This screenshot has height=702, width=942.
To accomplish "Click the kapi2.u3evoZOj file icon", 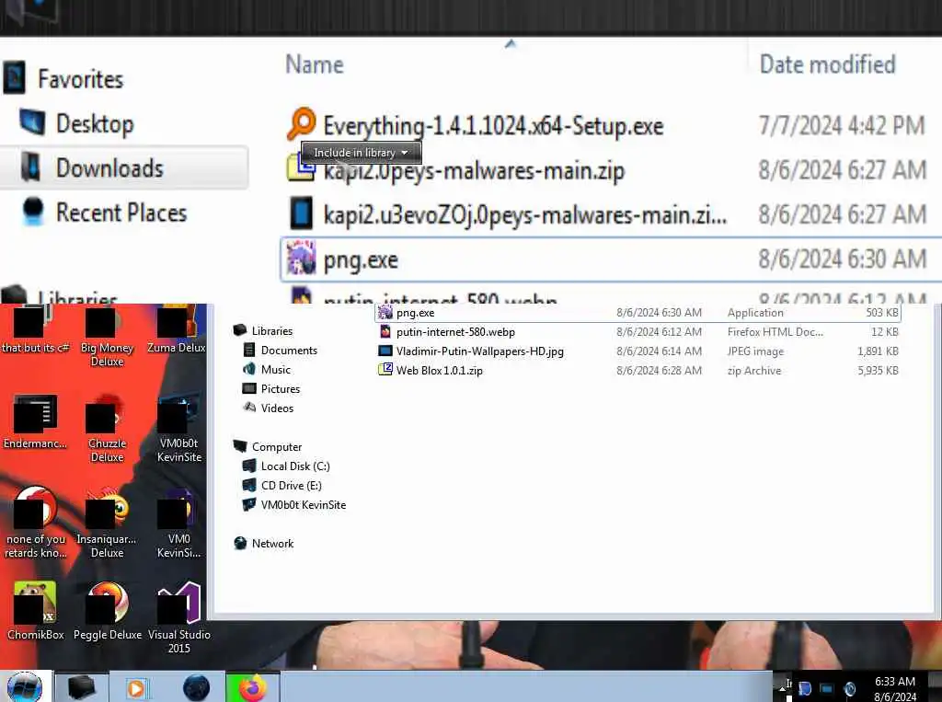I will pos(301,213).
